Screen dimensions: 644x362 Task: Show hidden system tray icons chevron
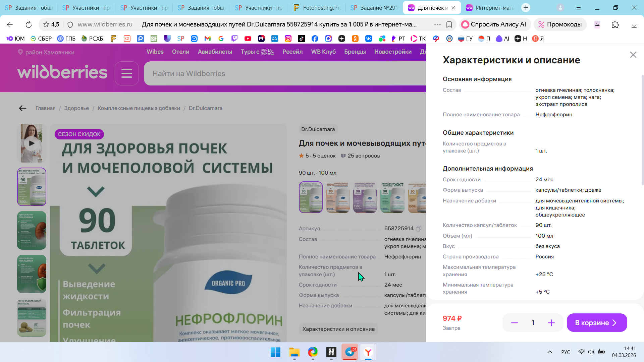[x=549, y=352]
